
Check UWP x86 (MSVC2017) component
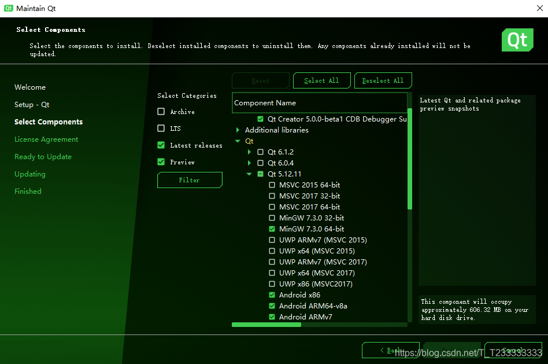click(272, 284)
